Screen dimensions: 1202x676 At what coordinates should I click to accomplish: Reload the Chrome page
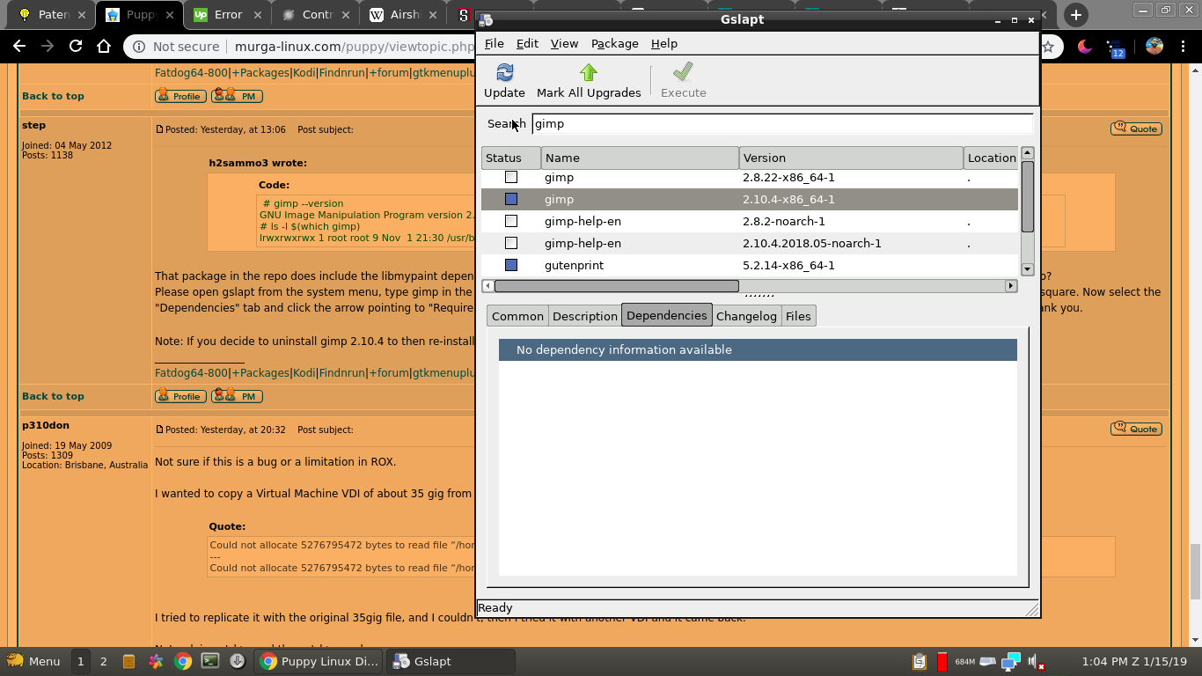tap(76, 47)
